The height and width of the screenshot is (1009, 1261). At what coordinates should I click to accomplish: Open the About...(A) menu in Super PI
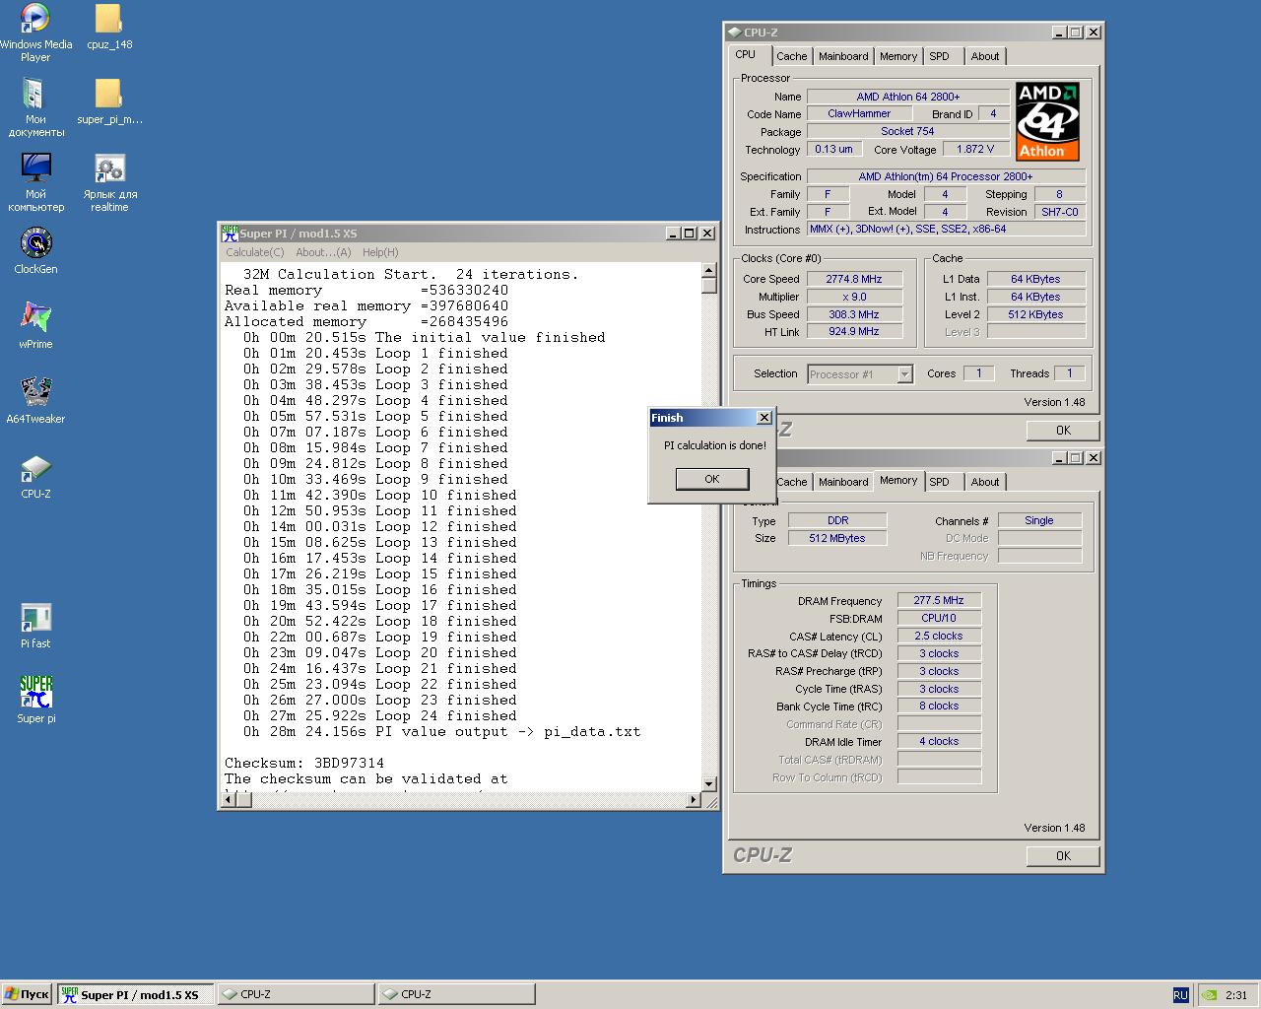tap(323, 252)
